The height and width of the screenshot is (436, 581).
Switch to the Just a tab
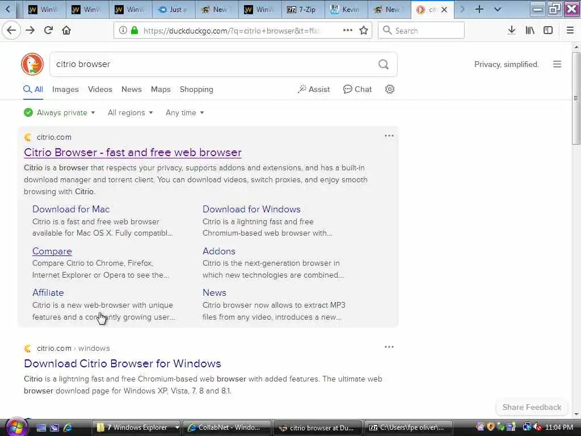tap(174, 10)
